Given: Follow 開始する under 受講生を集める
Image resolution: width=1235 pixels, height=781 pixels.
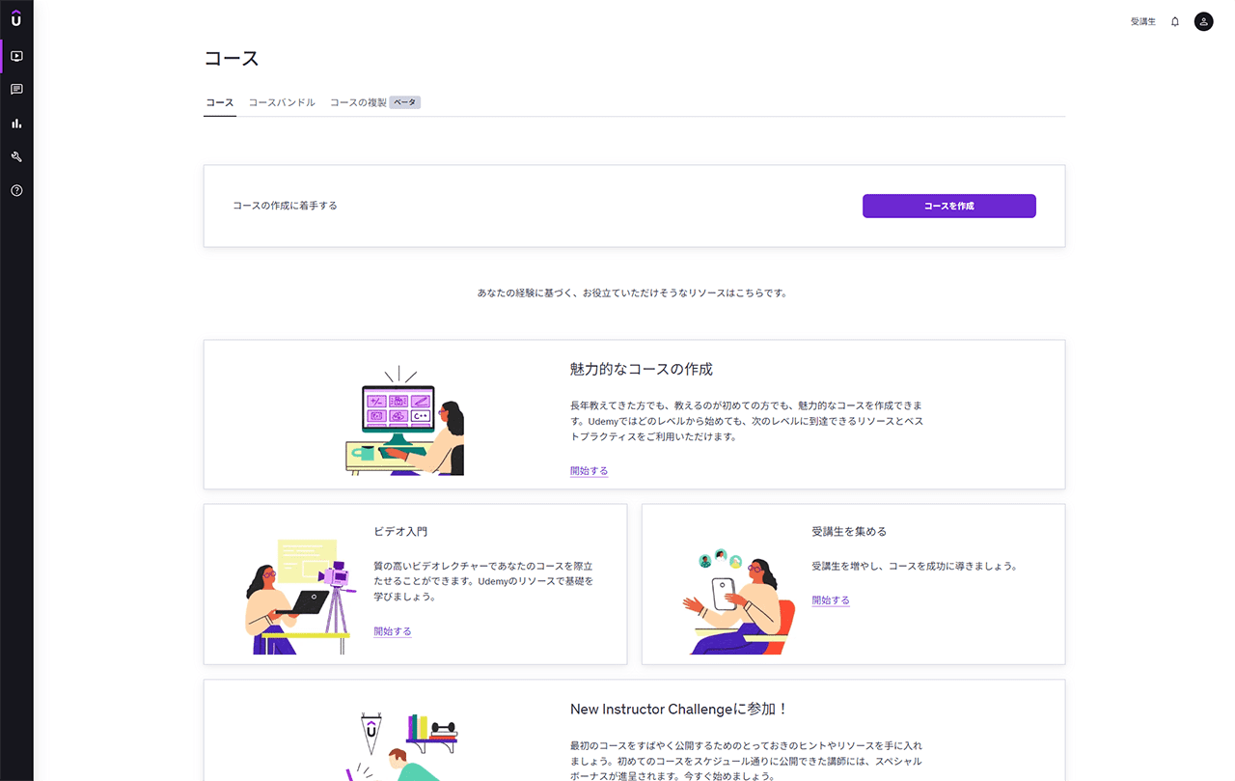Looking at the screenshot, I should [831, 600].
